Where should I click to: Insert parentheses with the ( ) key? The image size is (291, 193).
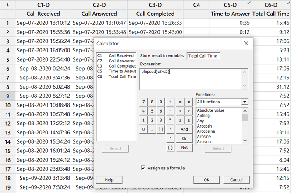(170, 148)
